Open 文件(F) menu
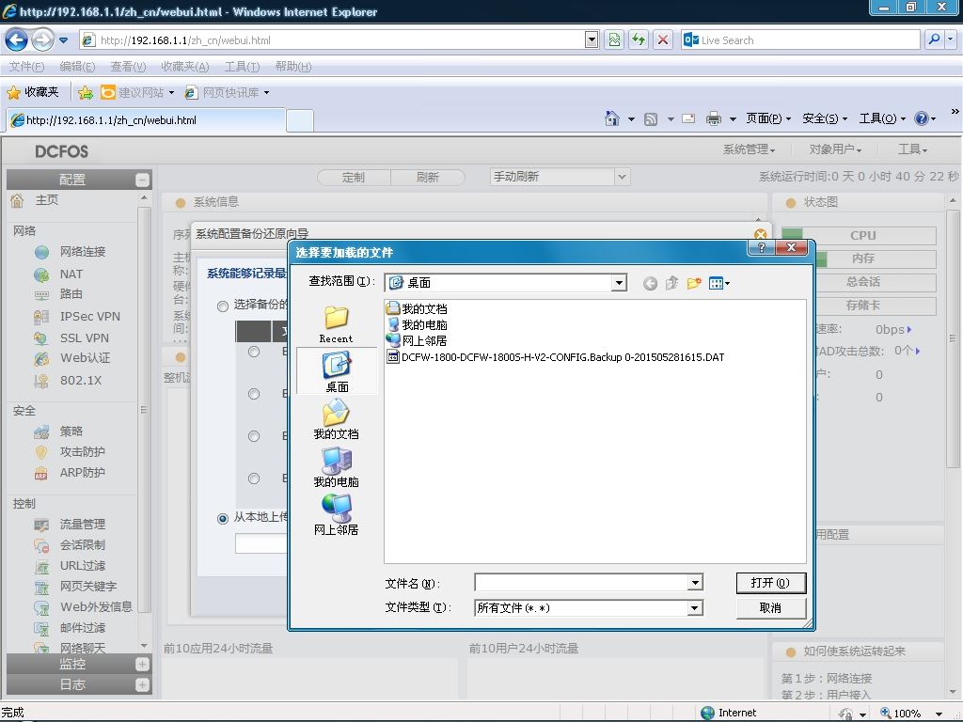The image size is (963, 722). 26,67
